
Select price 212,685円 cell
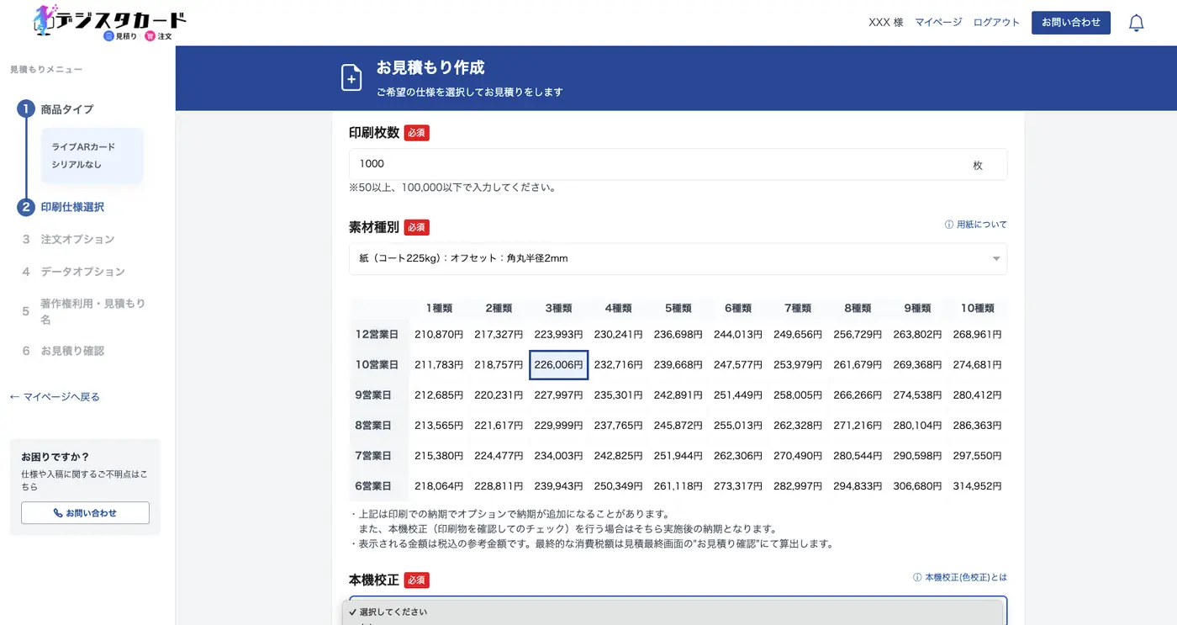pyautogui.click(x=439, y=395)
